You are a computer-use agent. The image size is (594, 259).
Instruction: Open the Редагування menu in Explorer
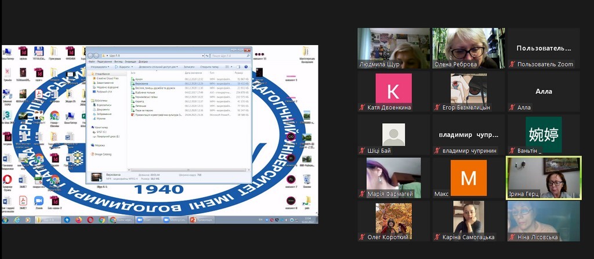[104, 61]
